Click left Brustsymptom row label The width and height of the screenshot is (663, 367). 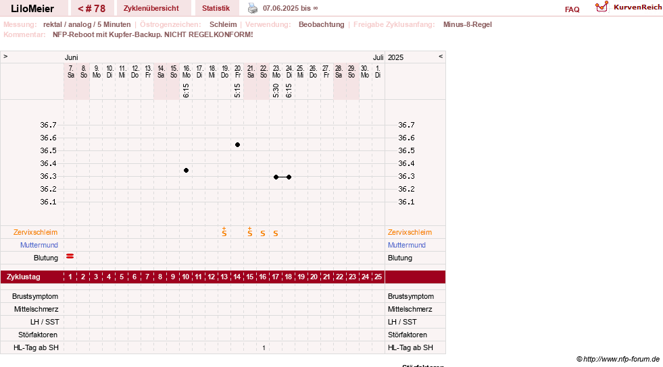pos(35,297)
